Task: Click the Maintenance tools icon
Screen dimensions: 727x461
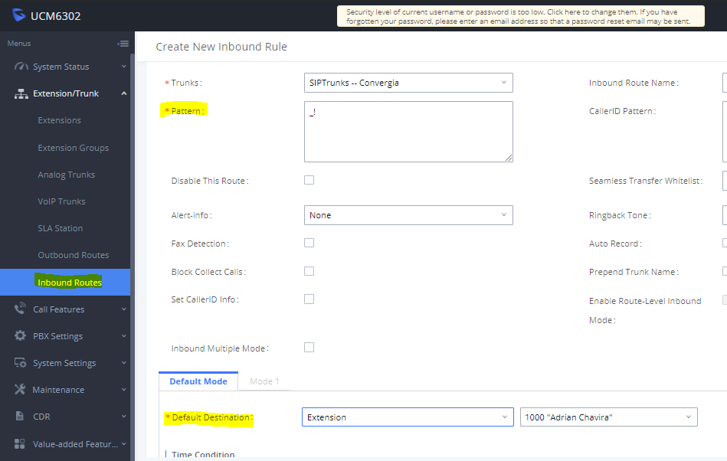Action: pyautogui.click(x=20, y=390)
